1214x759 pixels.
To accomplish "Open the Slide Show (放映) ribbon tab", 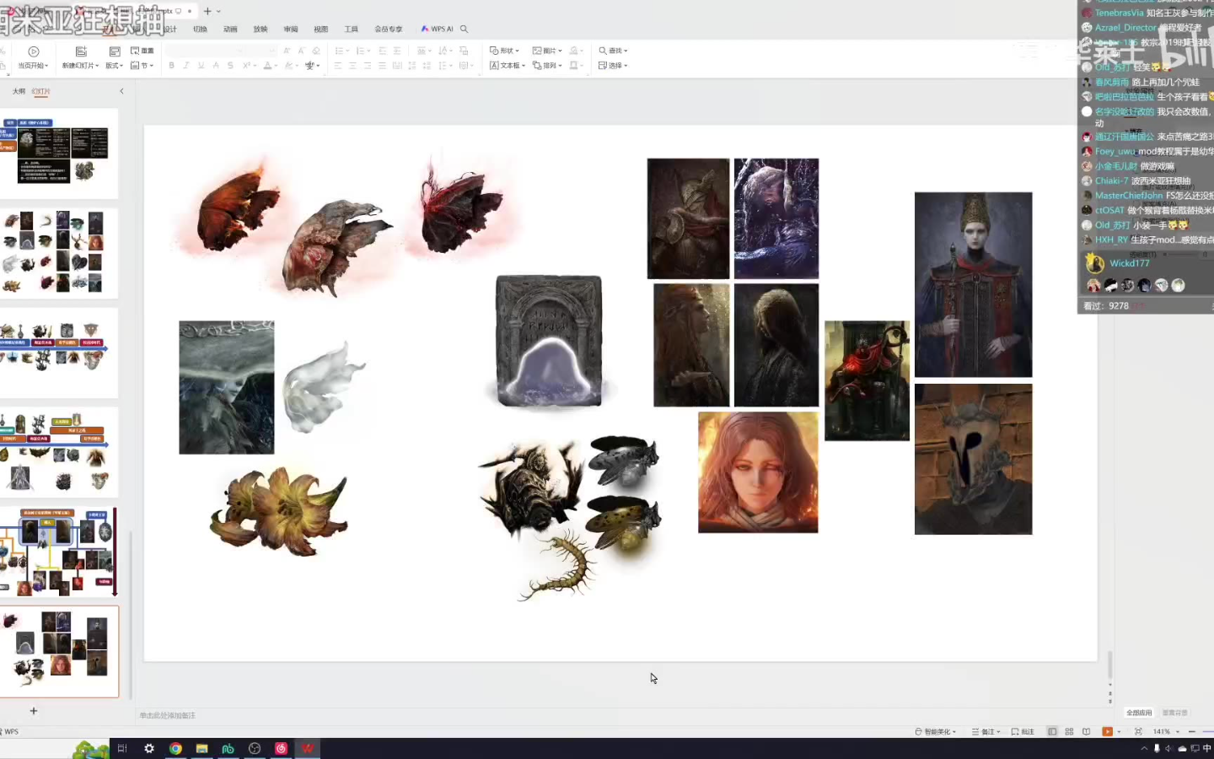I will 261,30.
